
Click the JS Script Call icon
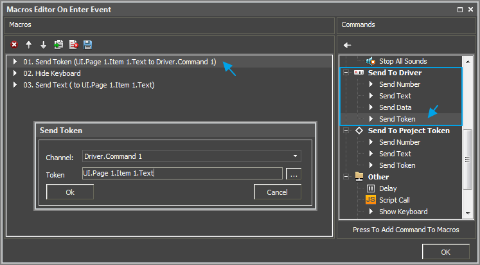tap(371, 200)
